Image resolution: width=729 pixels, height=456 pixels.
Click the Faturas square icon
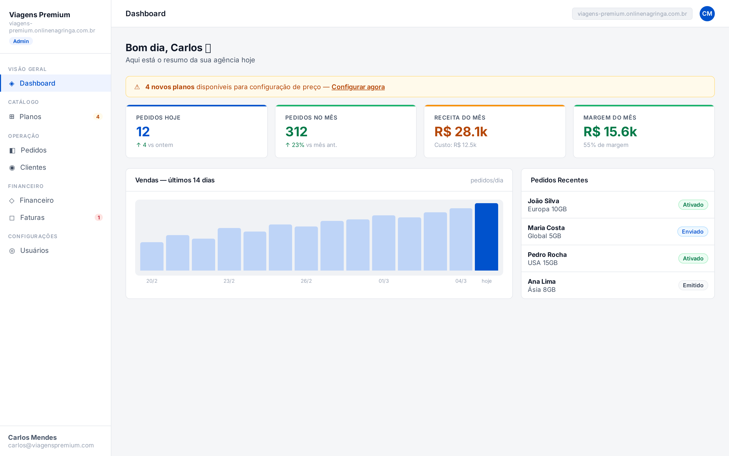coord(12,218)
